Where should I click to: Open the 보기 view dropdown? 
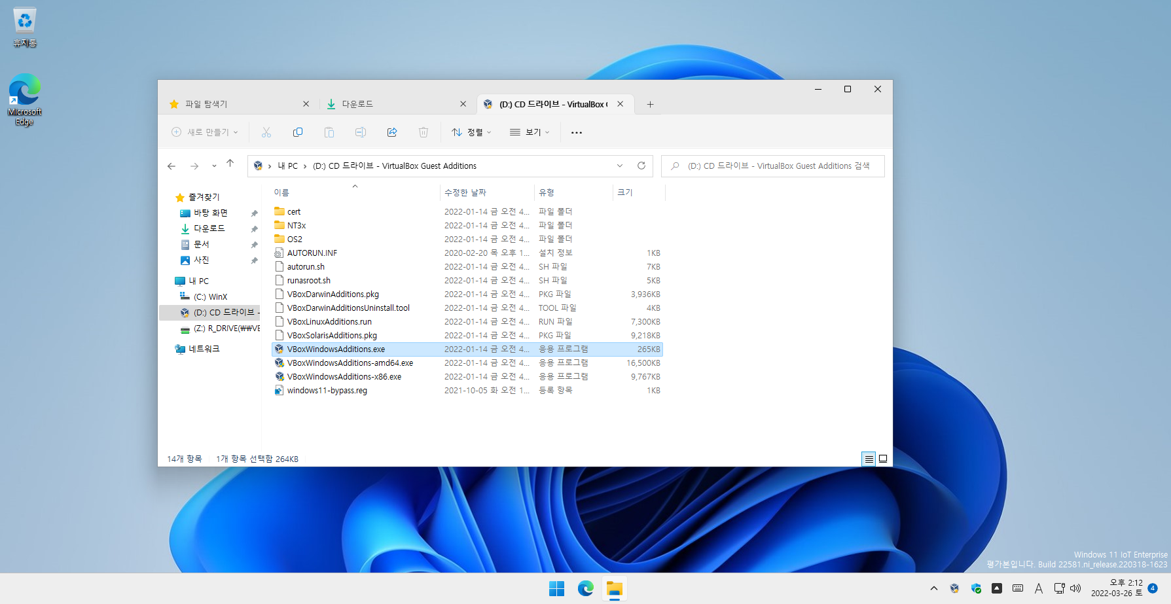(530, 132)
